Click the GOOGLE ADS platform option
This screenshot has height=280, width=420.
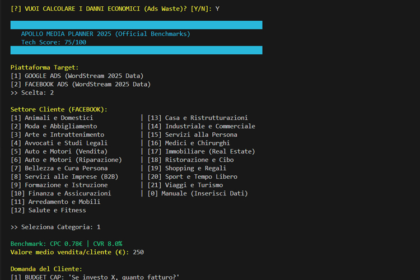click(x=77, y=76)
